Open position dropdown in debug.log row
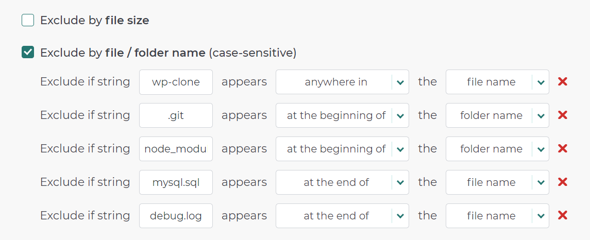The height and width of the screenshot is (240, 590). tap(342, 216)
